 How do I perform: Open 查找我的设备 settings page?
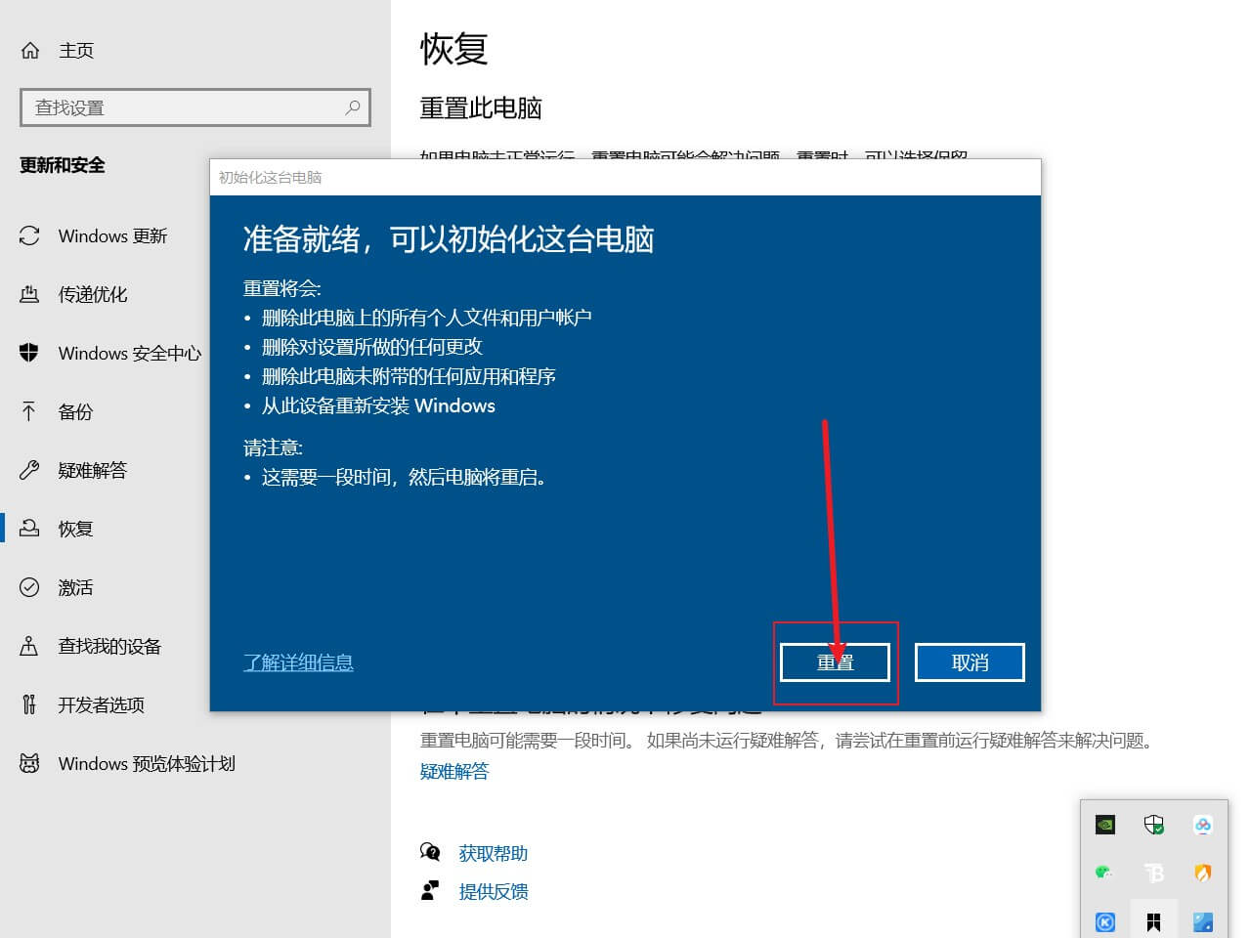(x=109, y=647)
